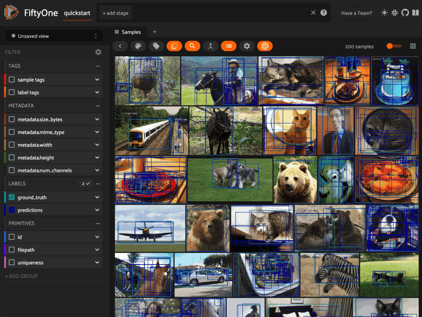Enable metadata.num_channels checkbox
The height and width of the screenshot is (317, 422).
coord(12,170)
